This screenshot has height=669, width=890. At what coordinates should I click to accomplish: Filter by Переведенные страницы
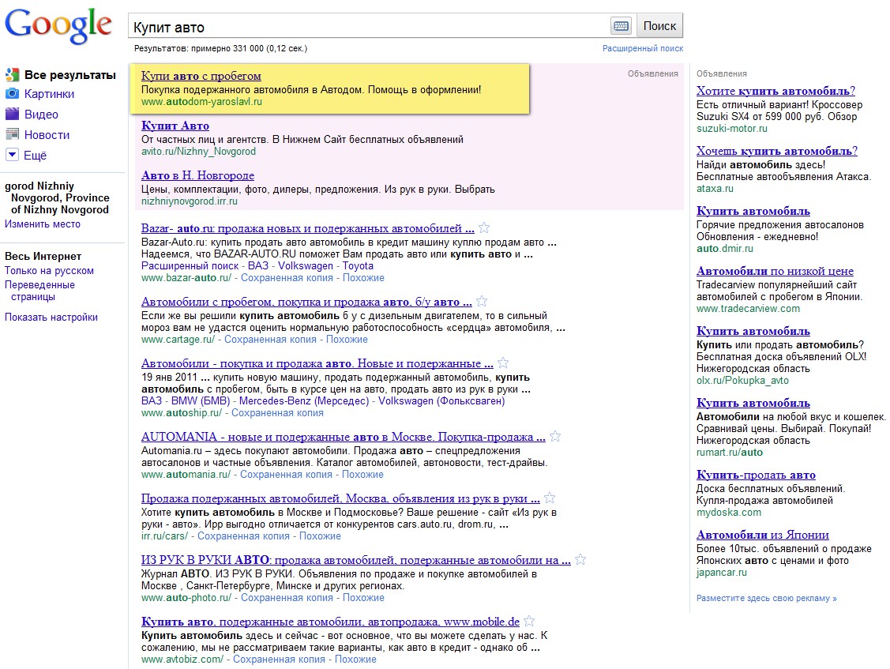(39, 290)
